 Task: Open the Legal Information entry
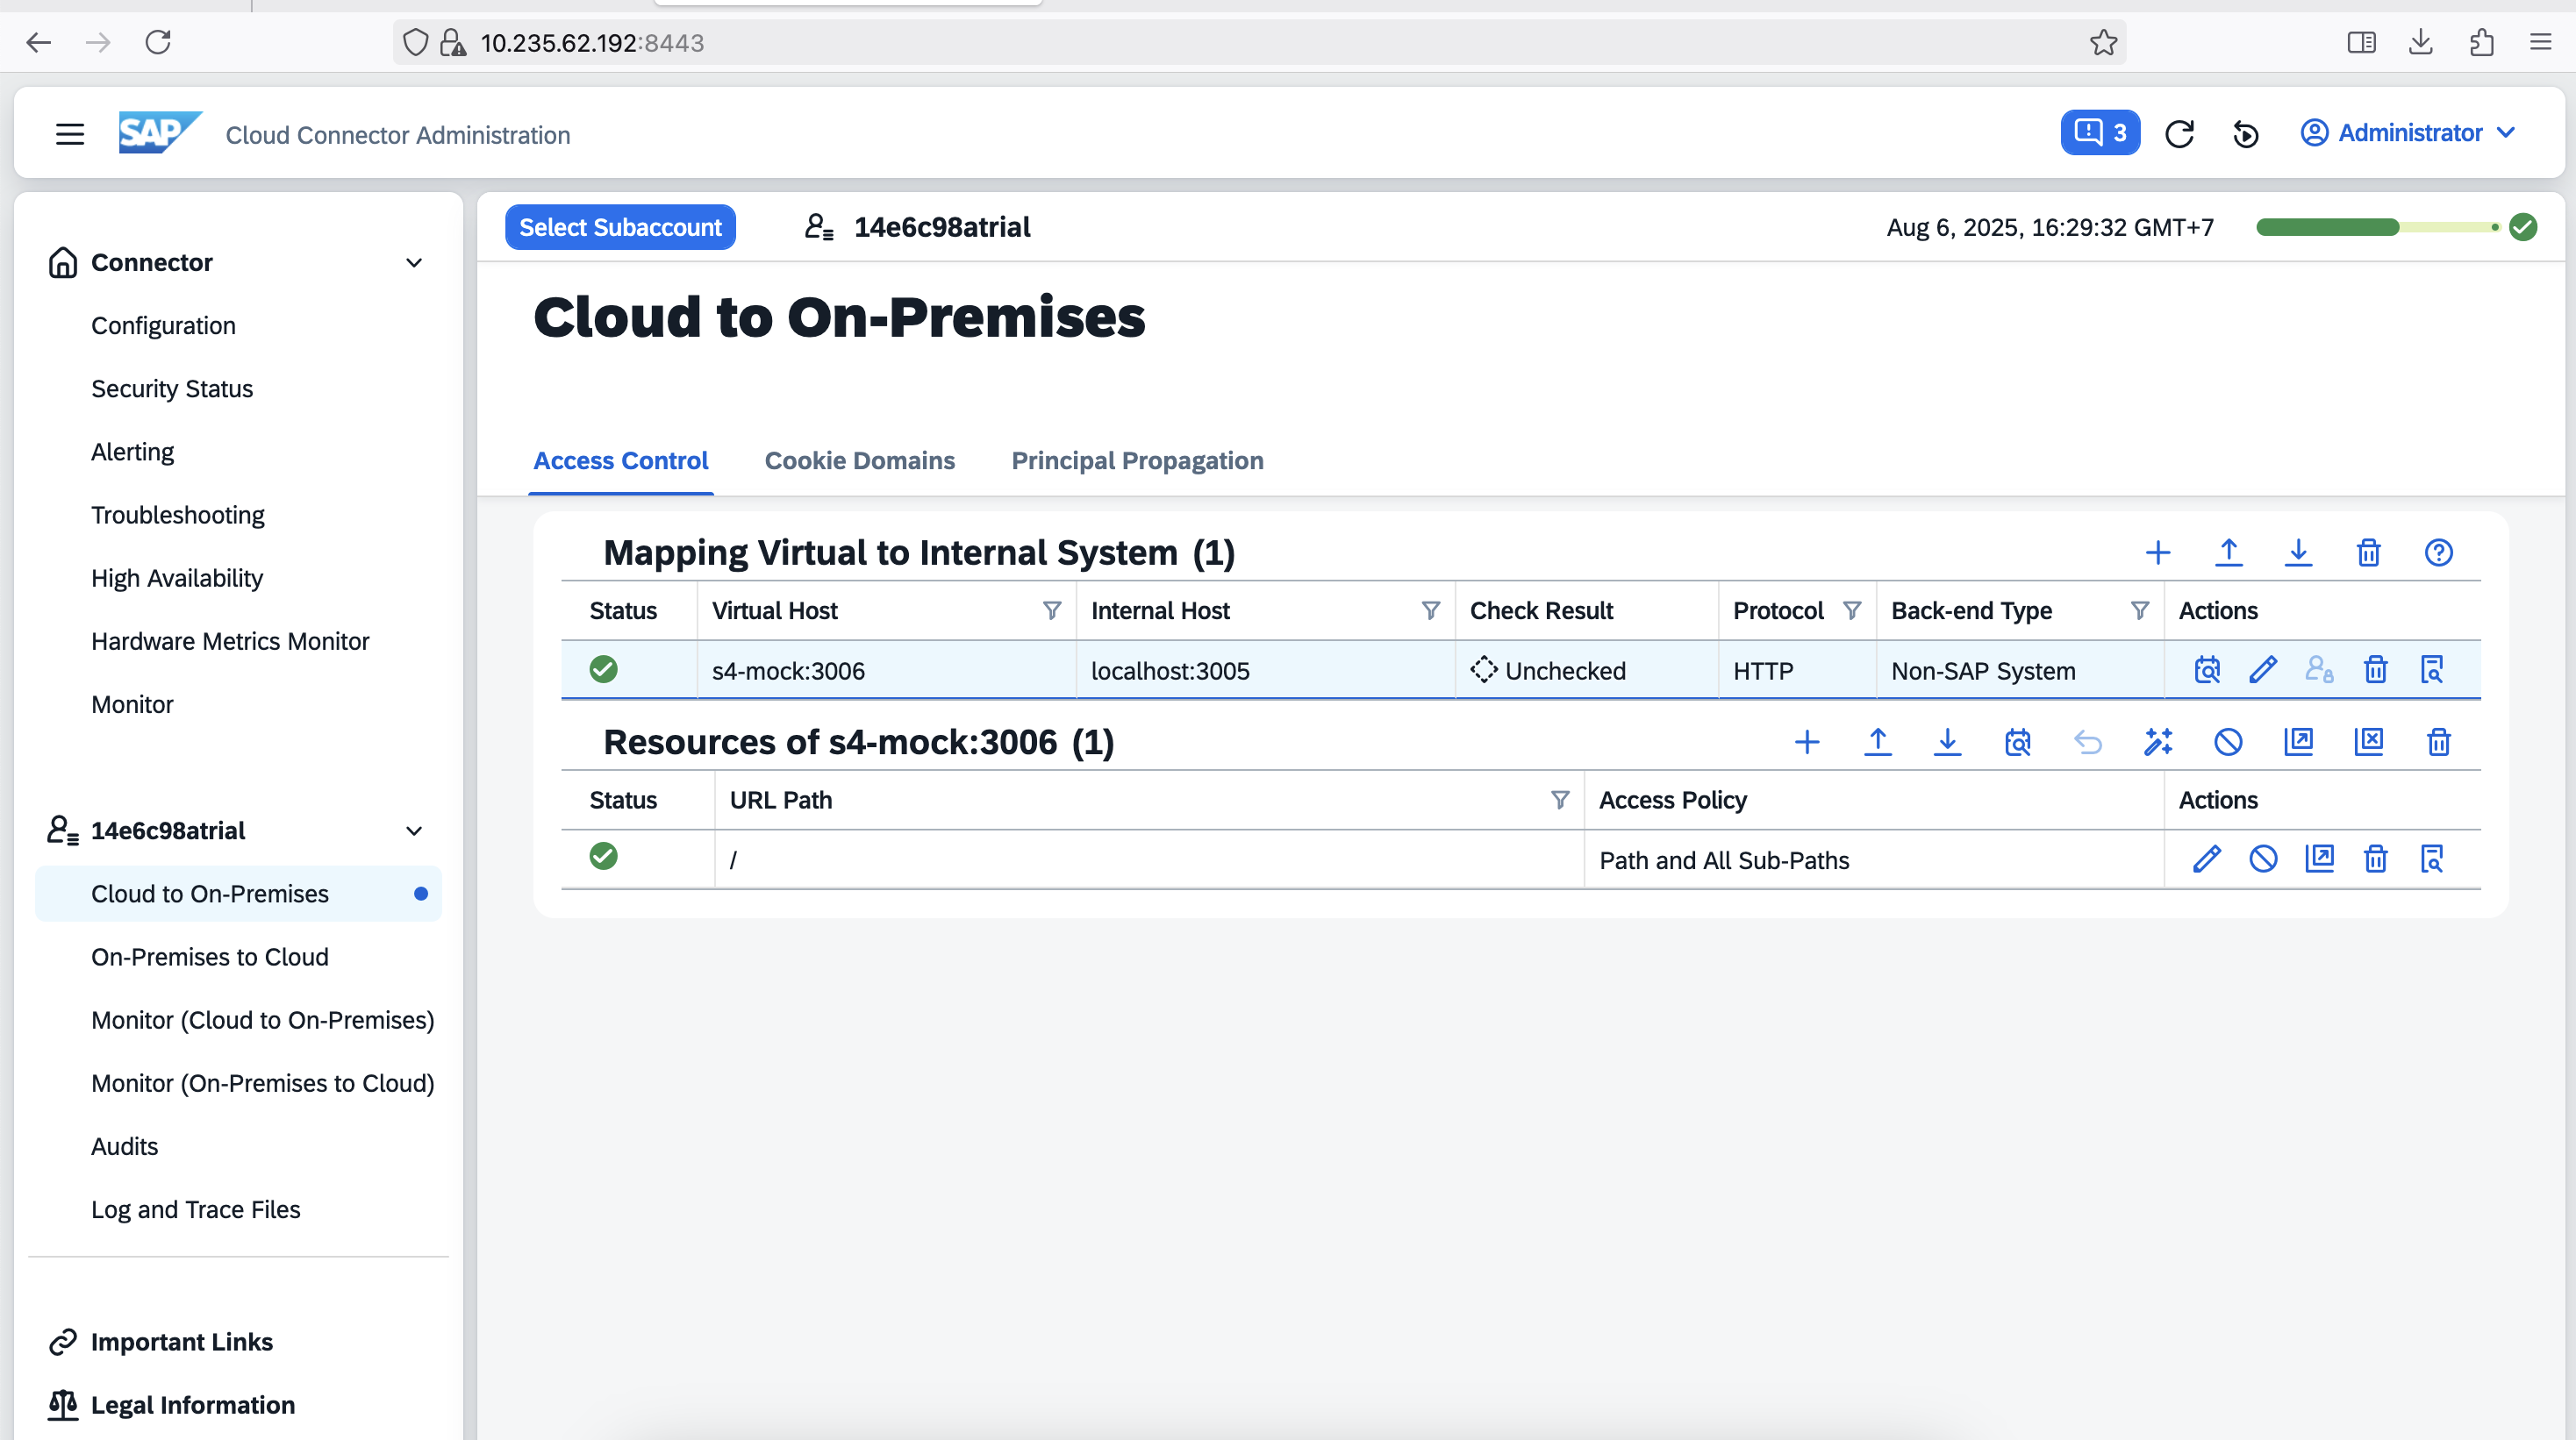(171, 1405)
